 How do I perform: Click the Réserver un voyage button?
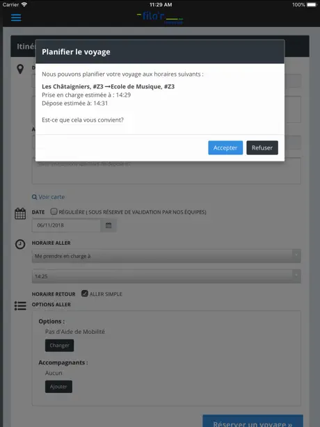253,421
